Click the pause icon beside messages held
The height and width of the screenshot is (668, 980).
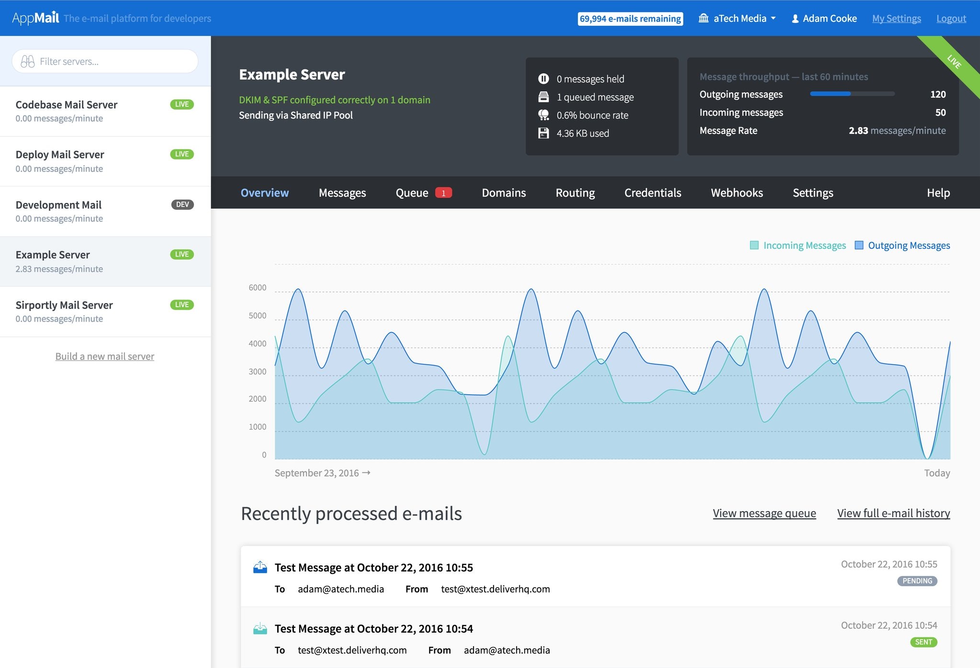coord(543,78)
